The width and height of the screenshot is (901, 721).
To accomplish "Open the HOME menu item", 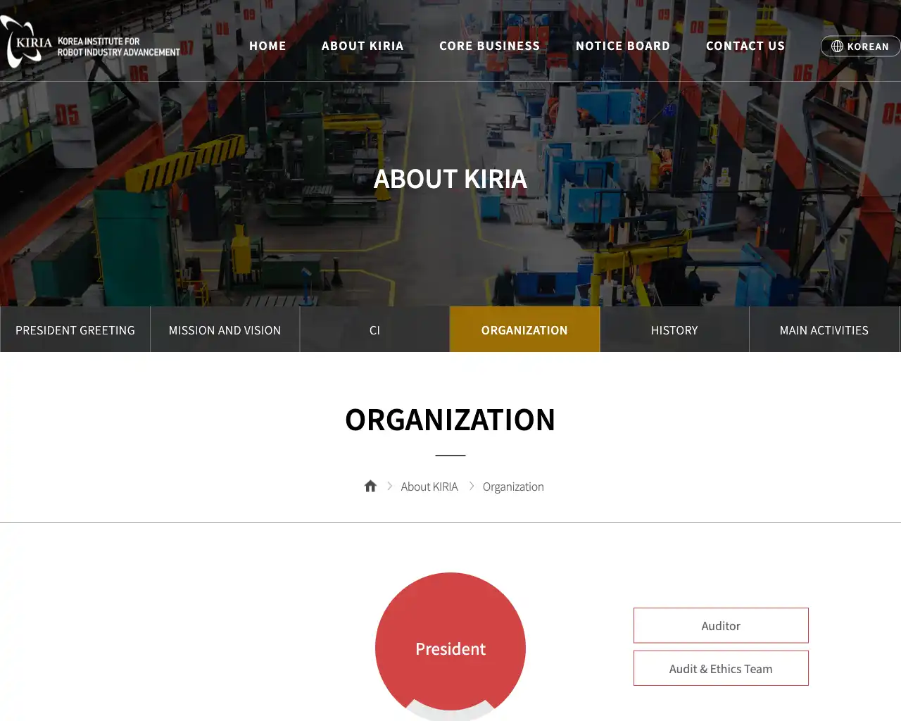I will (267, 46).
